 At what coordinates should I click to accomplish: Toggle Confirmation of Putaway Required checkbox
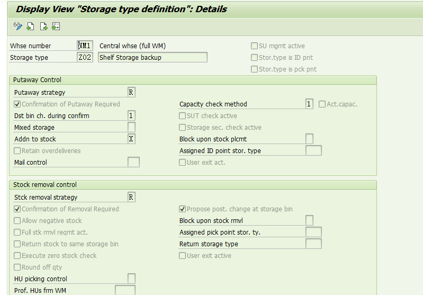pyautogui.click(x=17, y=104)
